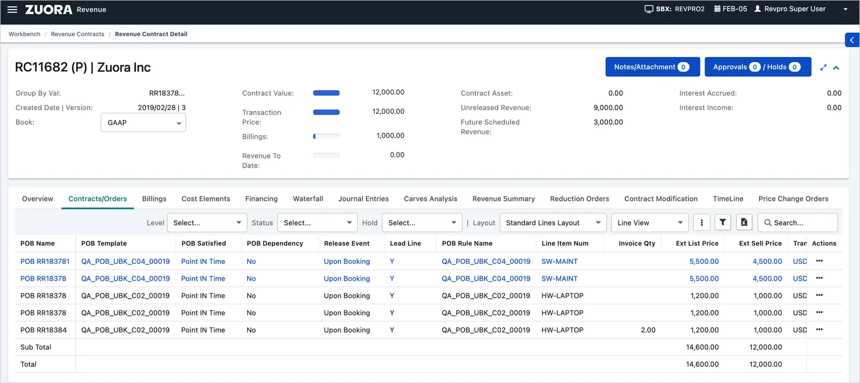Focus the Search input field
Screen dimensions: 860x383
tap(798, 222)
